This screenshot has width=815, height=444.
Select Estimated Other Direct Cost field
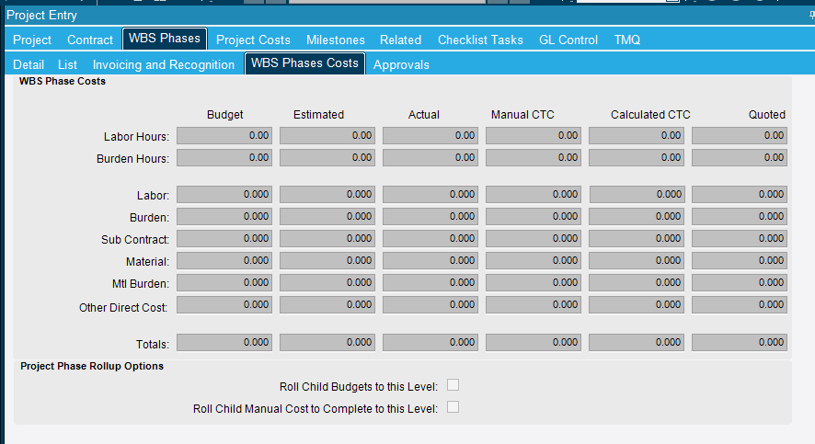(x=327, y=305)
